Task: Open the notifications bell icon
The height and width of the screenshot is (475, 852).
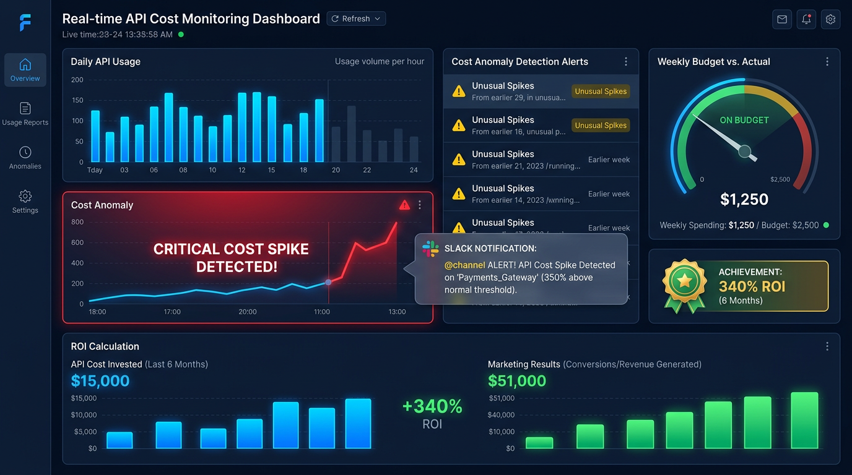Action: [x=806, y=19]
